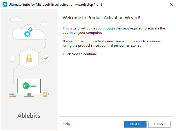Screen dimensions: 176x131
Task: Click the window title text
Action: 55,5
